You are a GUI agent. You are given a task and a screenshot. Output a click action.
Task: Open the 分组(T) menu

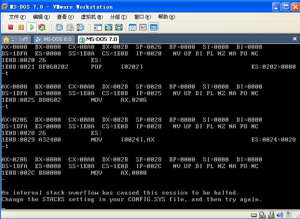(119, 17)
